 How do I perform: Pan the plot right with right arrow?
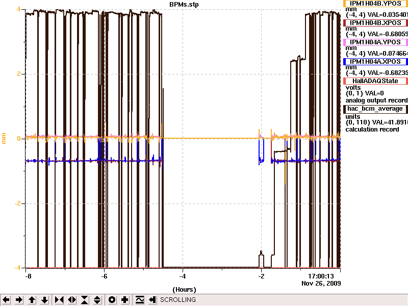pos(19,300)
